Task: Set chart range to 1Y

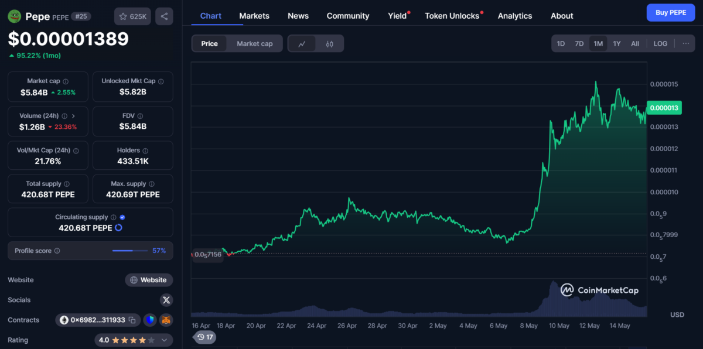Action: point(617,44)
